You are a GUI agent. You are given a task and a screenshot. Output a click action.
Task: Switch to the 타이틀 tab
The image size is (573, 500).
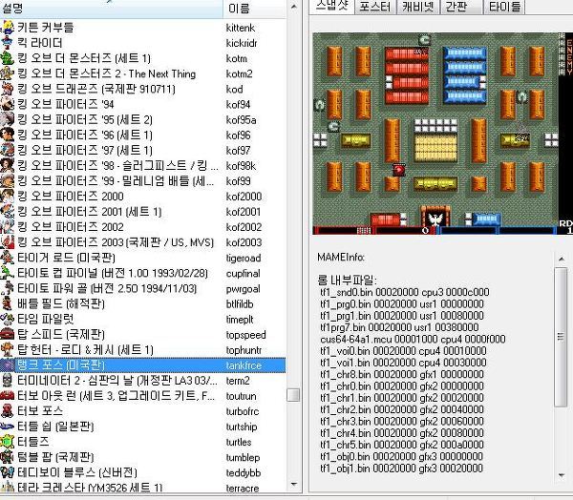504,7
